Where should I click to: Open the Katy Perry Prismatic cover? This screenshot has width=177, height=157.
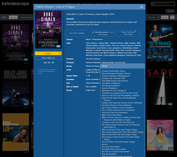(x=160, y=135)
